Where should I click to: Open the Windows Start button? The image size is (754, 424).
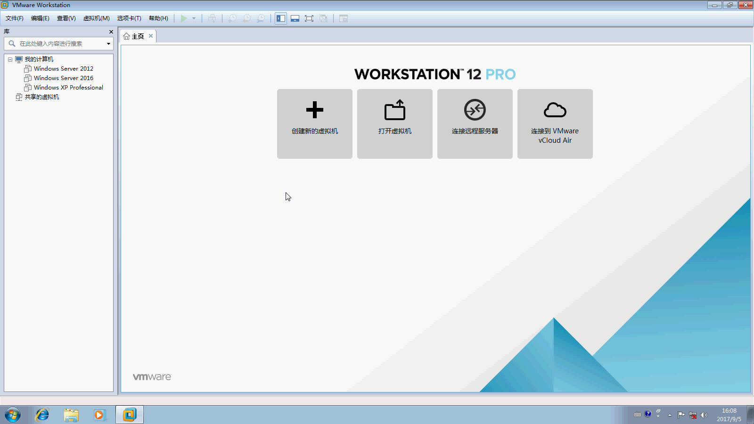click(13, 415)
